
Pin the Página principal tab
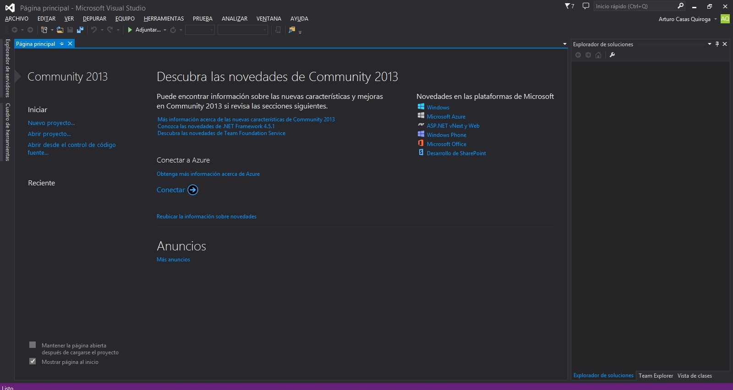tap(62, 44)
